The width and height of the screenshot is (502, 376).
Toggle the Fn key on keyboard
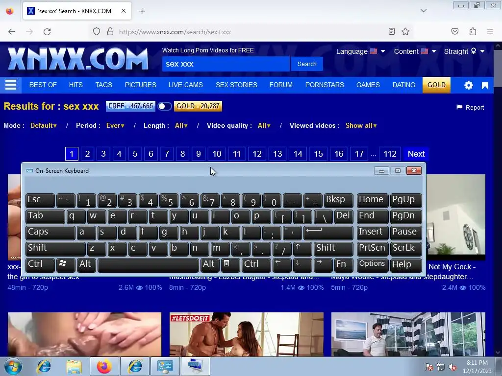[343, 265]
